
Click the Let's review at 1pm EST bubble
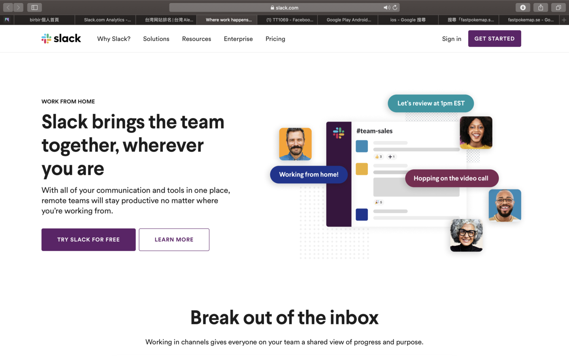click(431, 103)
